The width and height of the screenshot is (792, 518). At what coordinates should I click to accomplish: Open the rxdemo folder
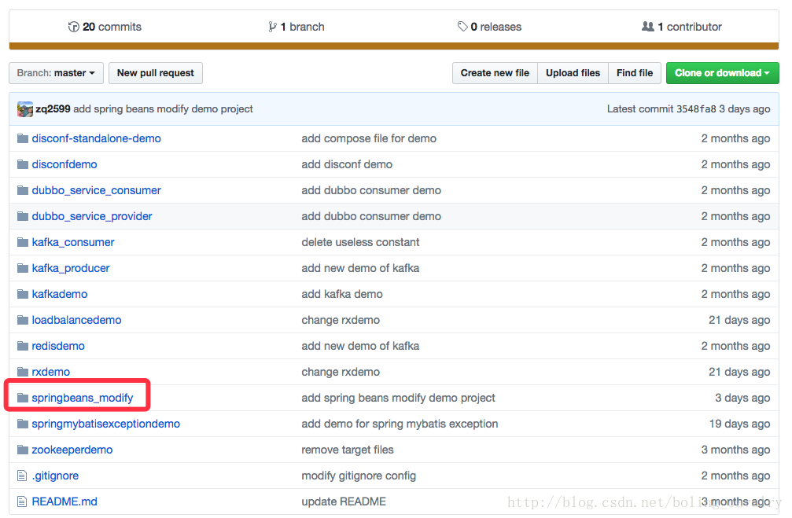pos(51,372)
